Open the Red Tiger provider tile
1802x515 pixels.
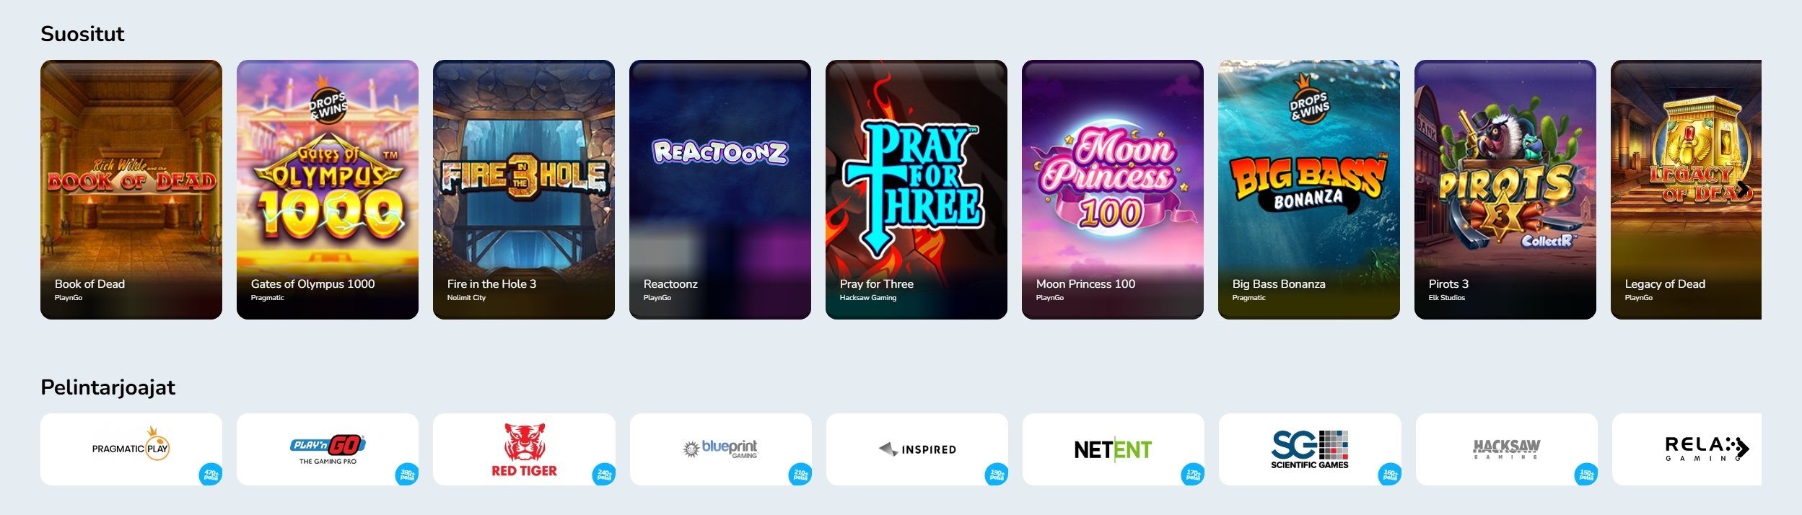pos(524,449)
